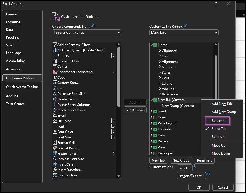
Task: Click the Email command icon
Action: click(55, 115)
